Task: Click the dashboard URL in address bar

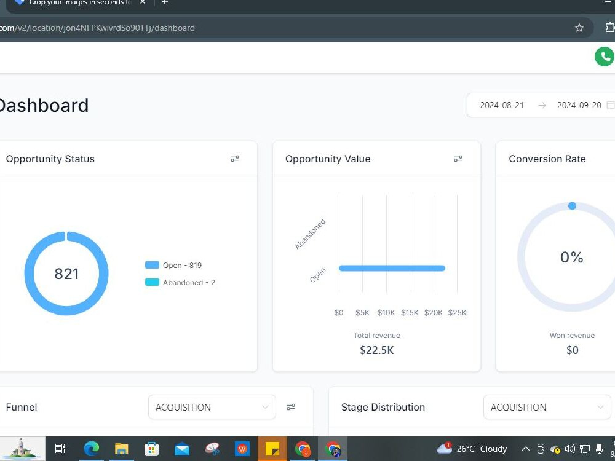Action: 97,28
